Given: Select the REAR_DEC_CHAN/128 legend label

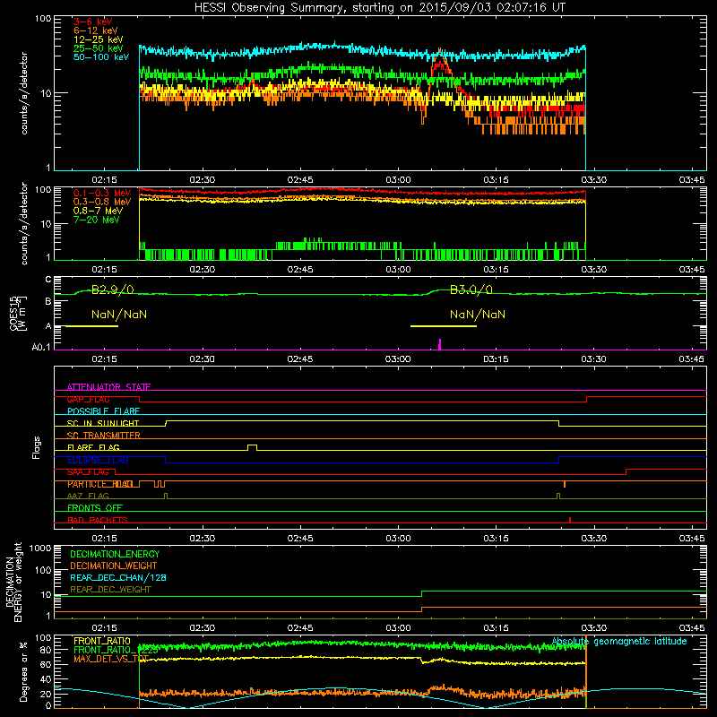Looking at the screenshot, I should point(118,577).
